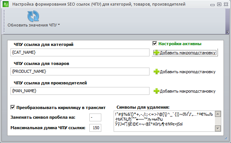Viewport: 231px width, 143px height.
Task: Click scroll up arrow in symbols box
Action: coord(218,114)
